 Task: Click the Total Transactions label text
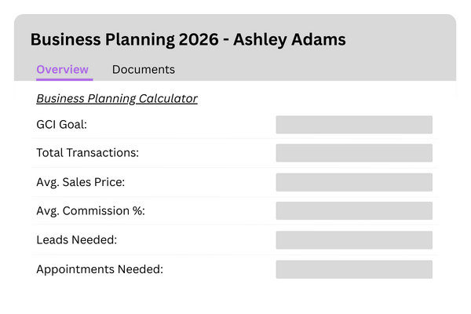tap(87, 153)
